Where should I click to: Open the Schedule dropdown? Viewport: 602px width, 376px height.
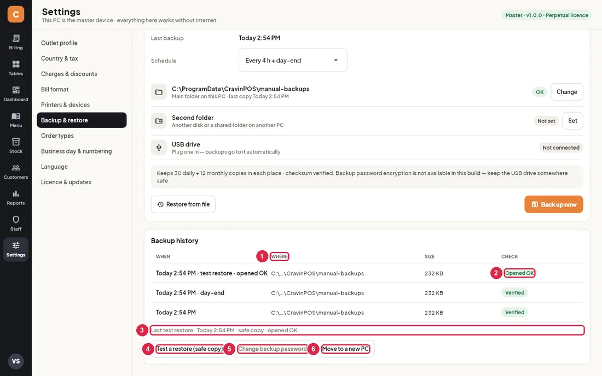(293, 60)
